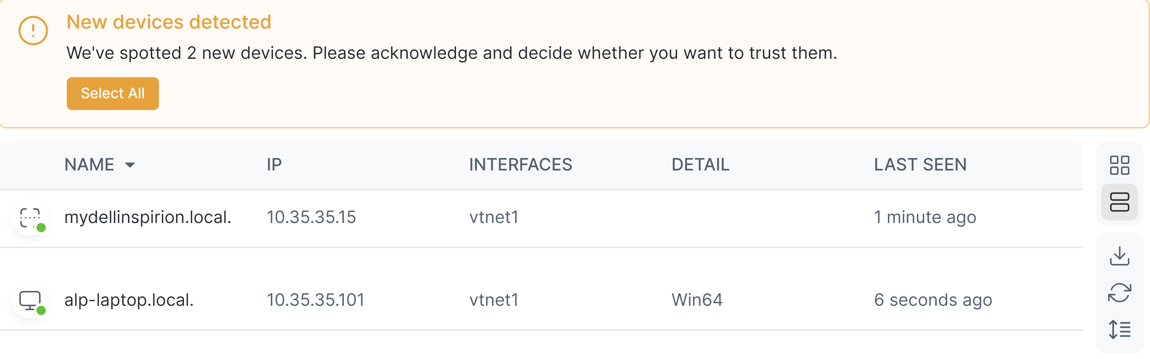Click the warning alert circle icon
The image size is (1150, 359).
33,30
